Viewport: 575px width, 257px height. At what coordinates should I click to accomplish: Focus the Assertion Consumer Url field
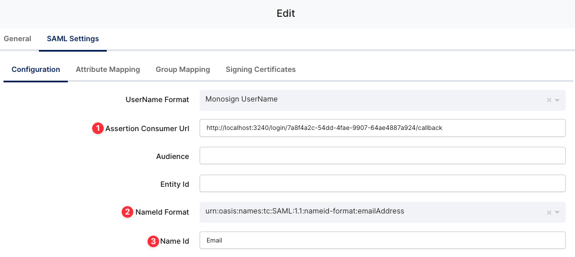[382, 128]
